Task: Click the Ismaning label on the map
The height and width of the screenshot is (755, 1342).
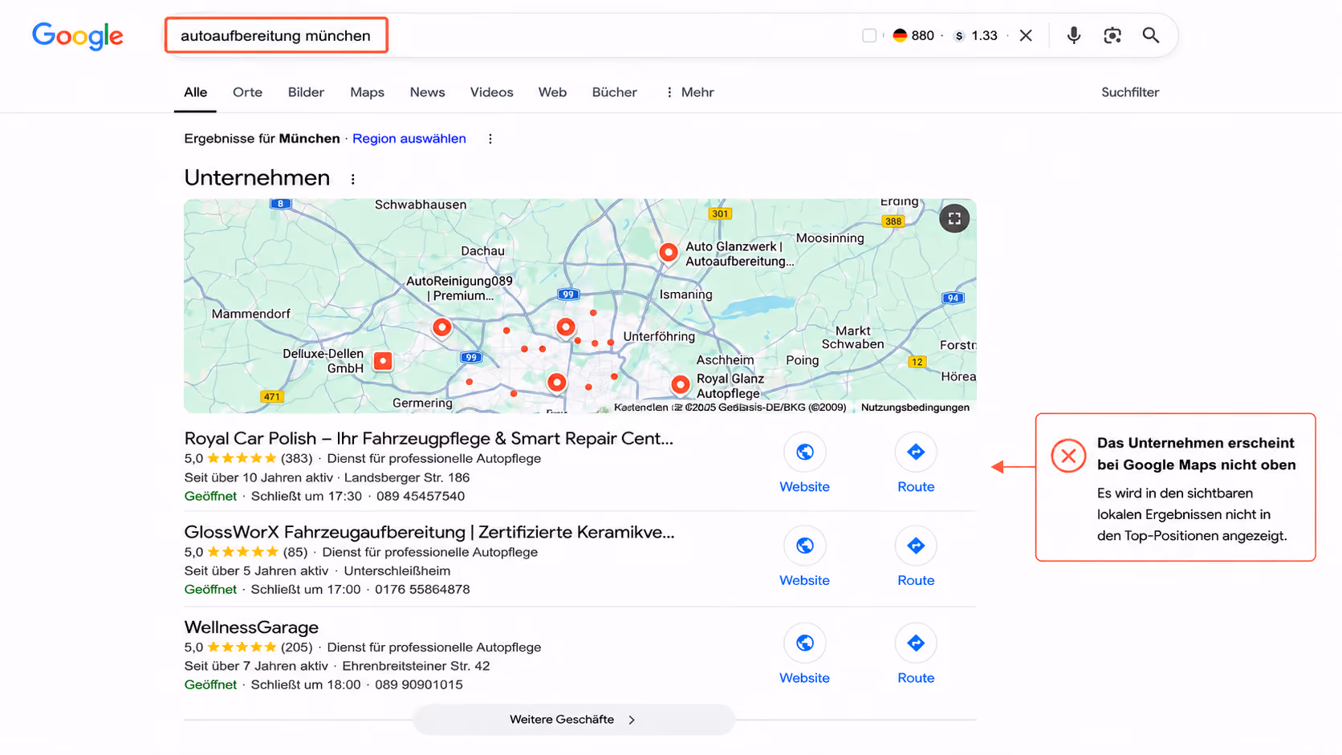Action: [685, 294]
